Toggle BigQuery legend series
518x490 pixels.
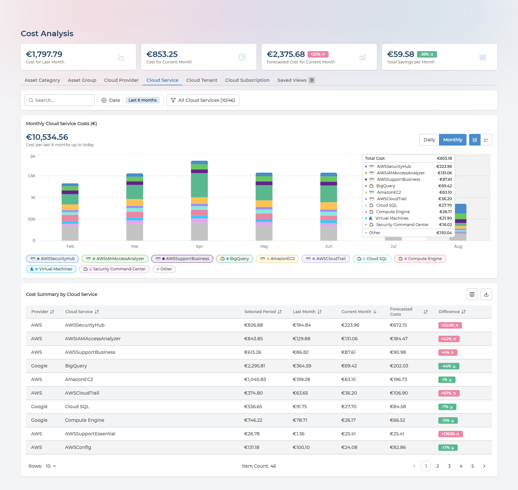pyautogui.click(x=235, y=259)
